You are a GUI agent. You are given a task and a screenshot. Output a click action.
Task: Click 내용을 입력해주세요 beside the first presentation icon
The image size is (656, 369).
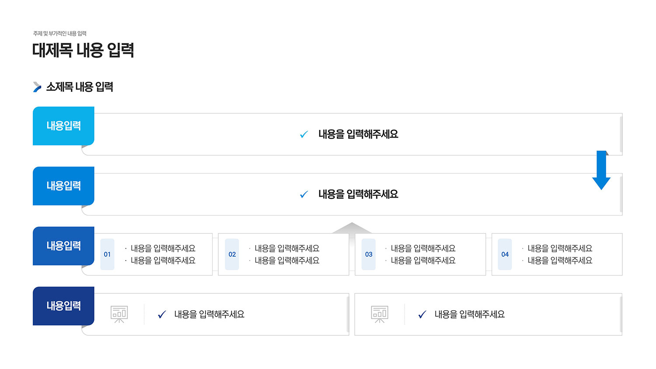pos(209,314)
